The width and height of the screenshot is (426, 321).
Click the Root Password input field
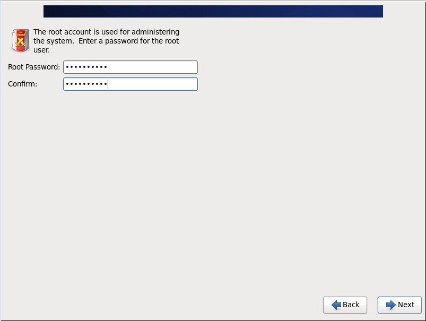[x=131, y=67]
